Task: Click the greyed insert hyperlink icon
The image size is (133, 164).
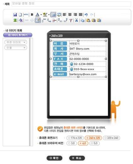Action: click(27, 20)
